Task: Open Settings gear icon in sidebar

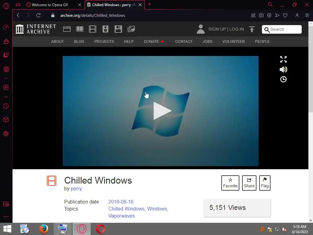Action: pos(6,133)
